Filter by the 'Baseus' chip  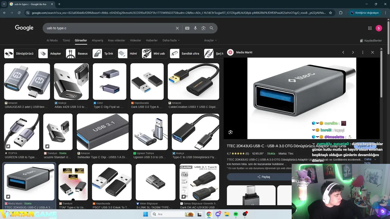click(78, 54)
